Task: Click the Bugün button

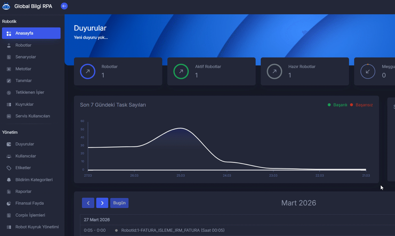Action: coord(119,203)
